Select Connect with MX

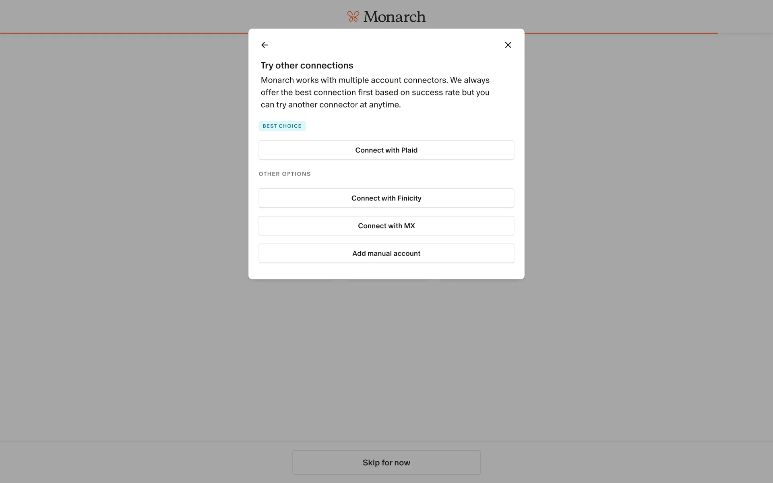click(386, 226)
